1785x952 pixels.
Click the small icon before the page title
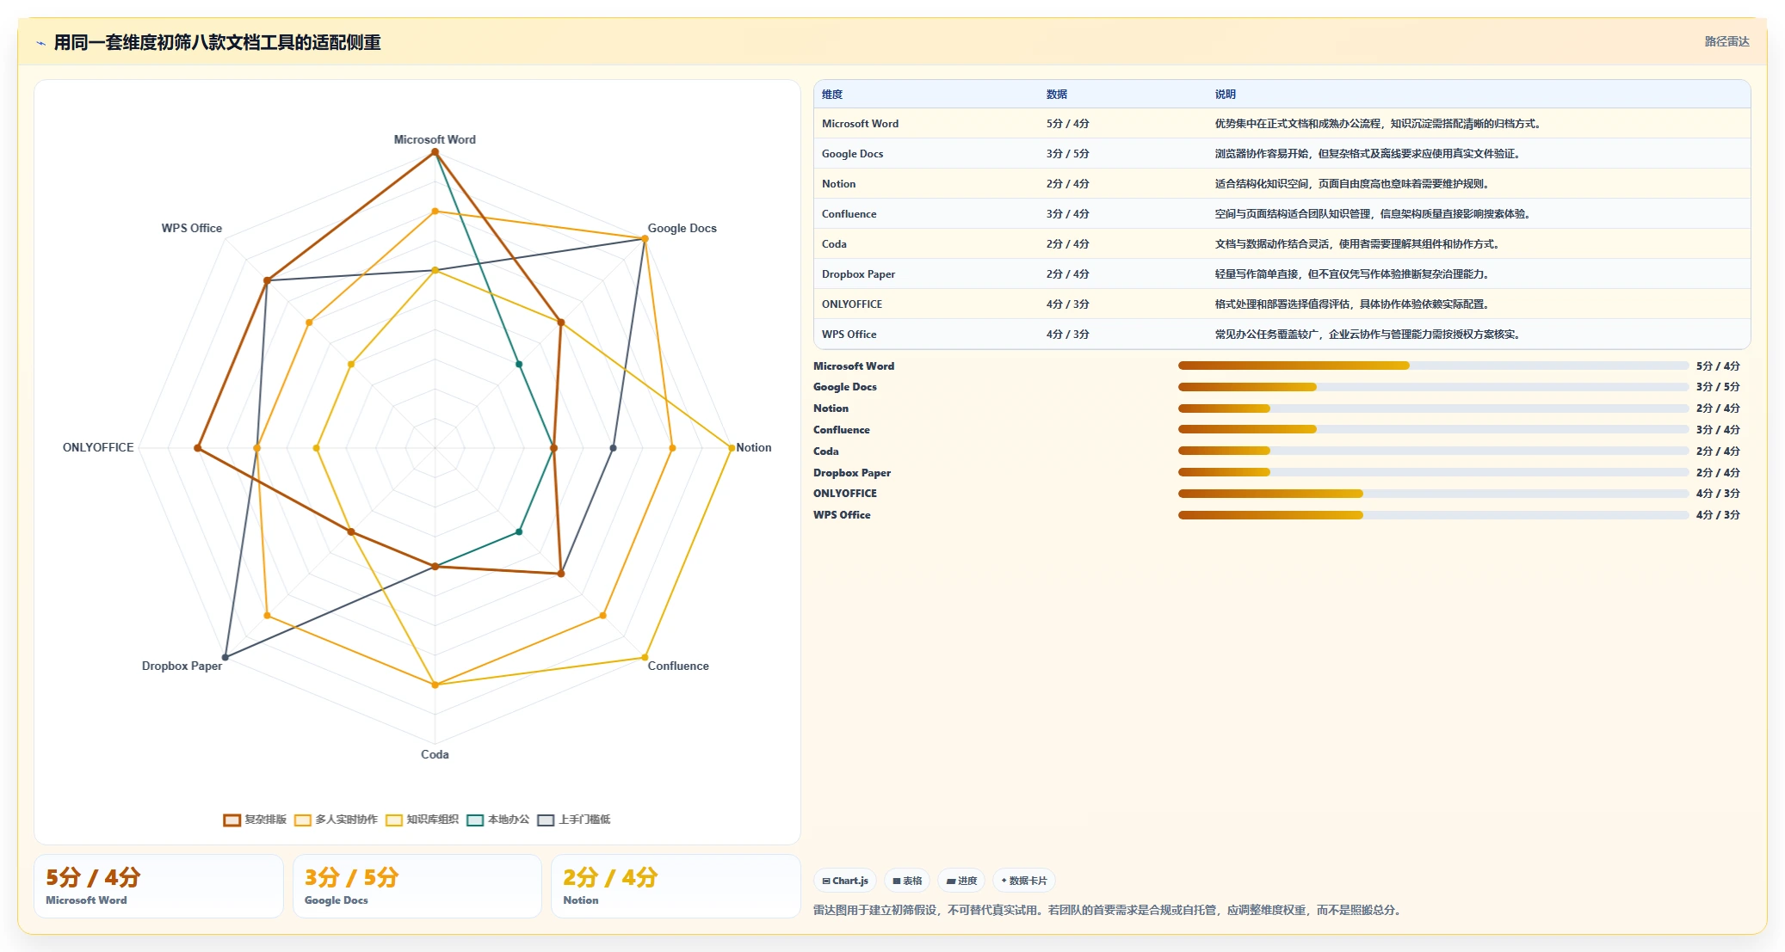click(x=40, y=43)
